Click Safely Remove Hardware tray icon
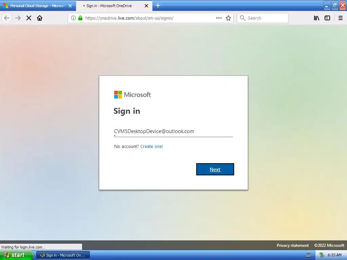 click(x=322, y=255)
